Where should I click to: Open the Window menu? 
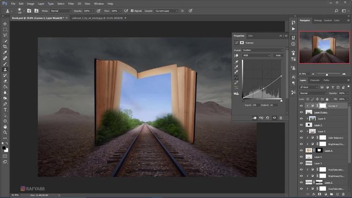(99, 4)
